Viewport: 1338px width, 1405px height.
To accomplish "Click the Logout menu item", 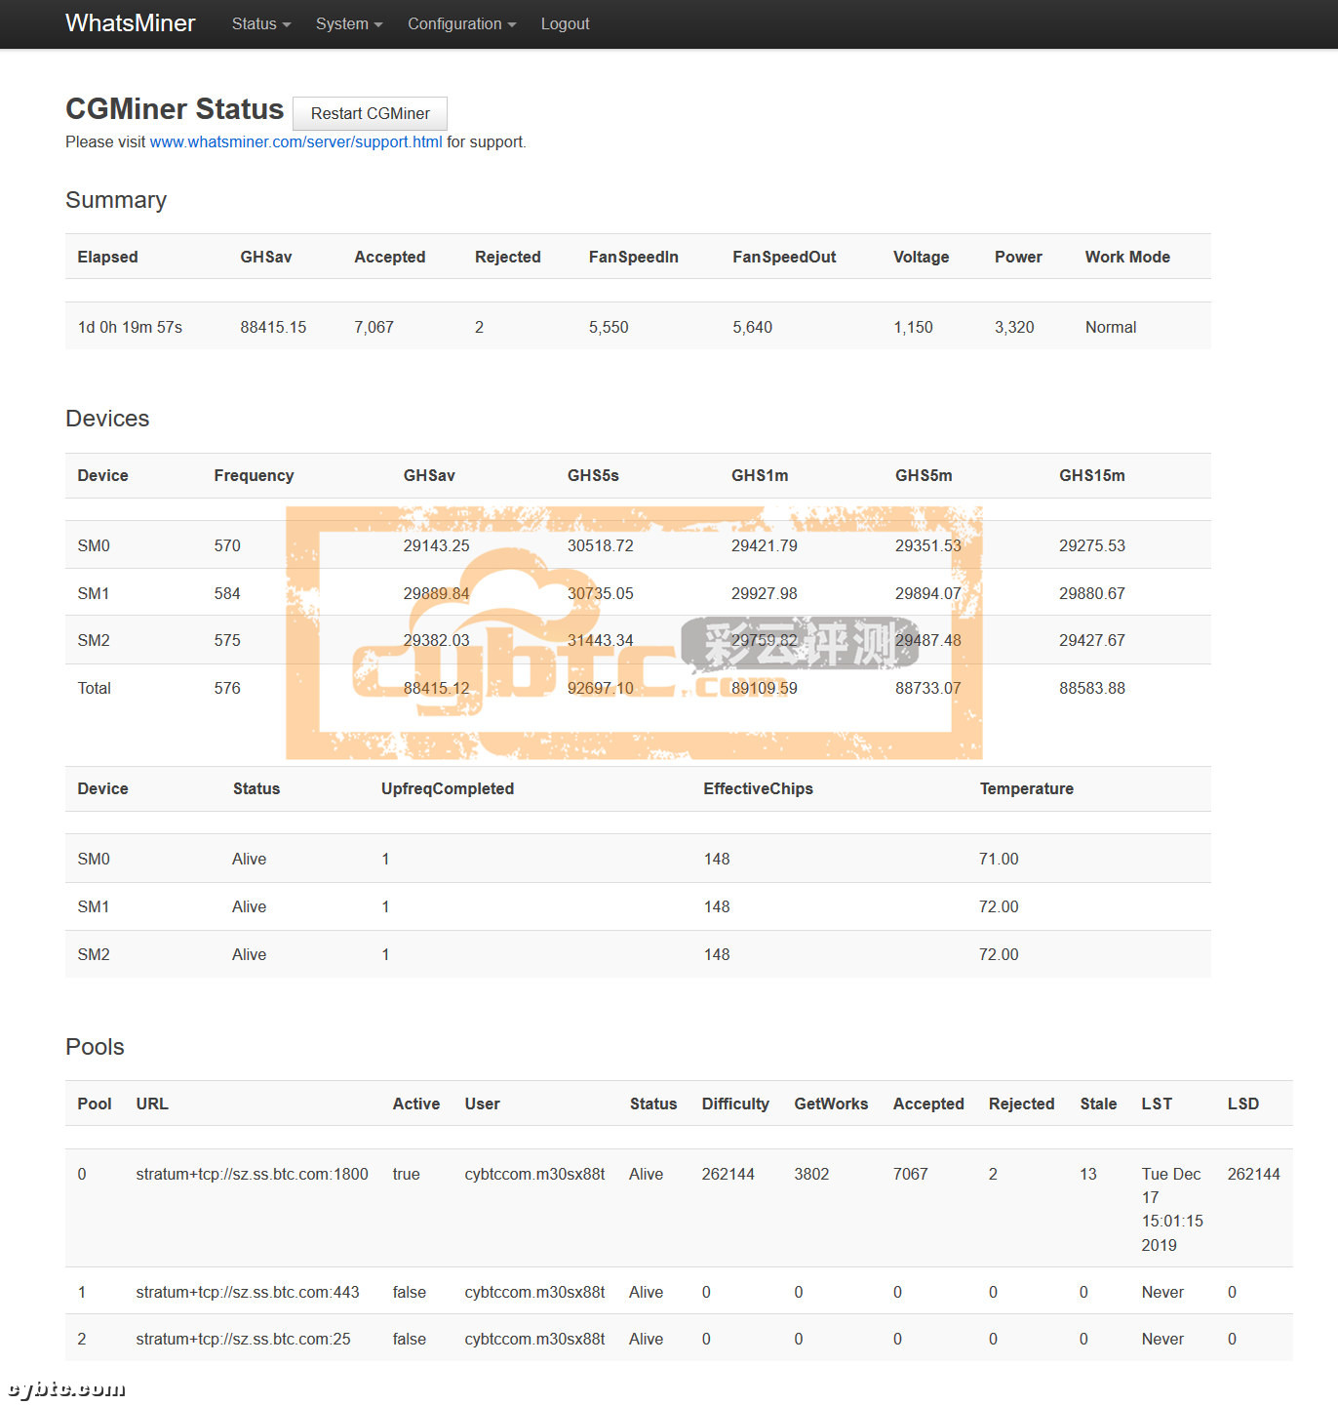I will [566, 23].
